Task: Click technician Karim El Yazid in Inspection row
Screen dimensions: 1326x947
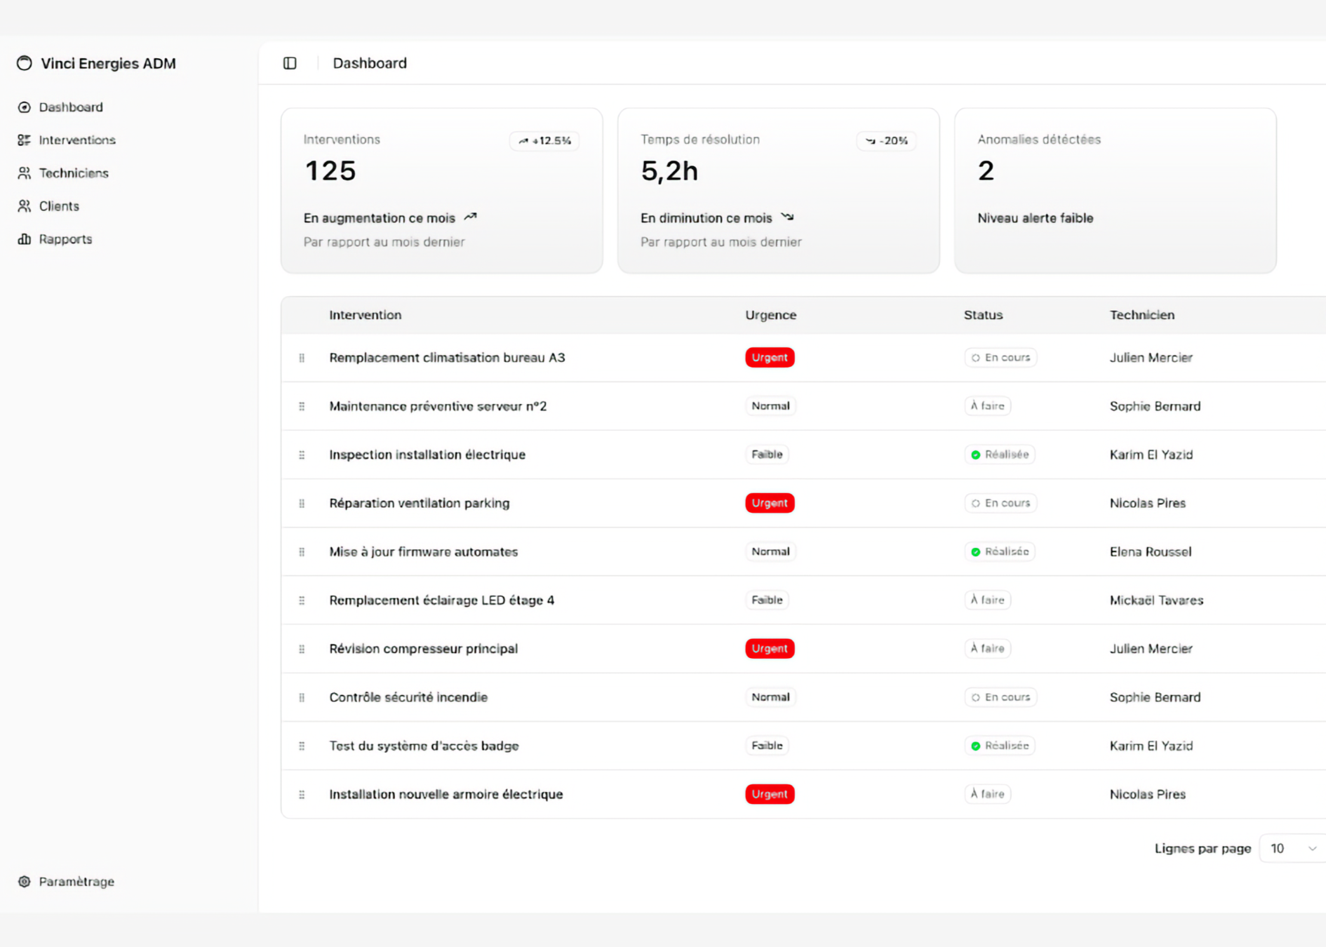Action: (1151, 455)
